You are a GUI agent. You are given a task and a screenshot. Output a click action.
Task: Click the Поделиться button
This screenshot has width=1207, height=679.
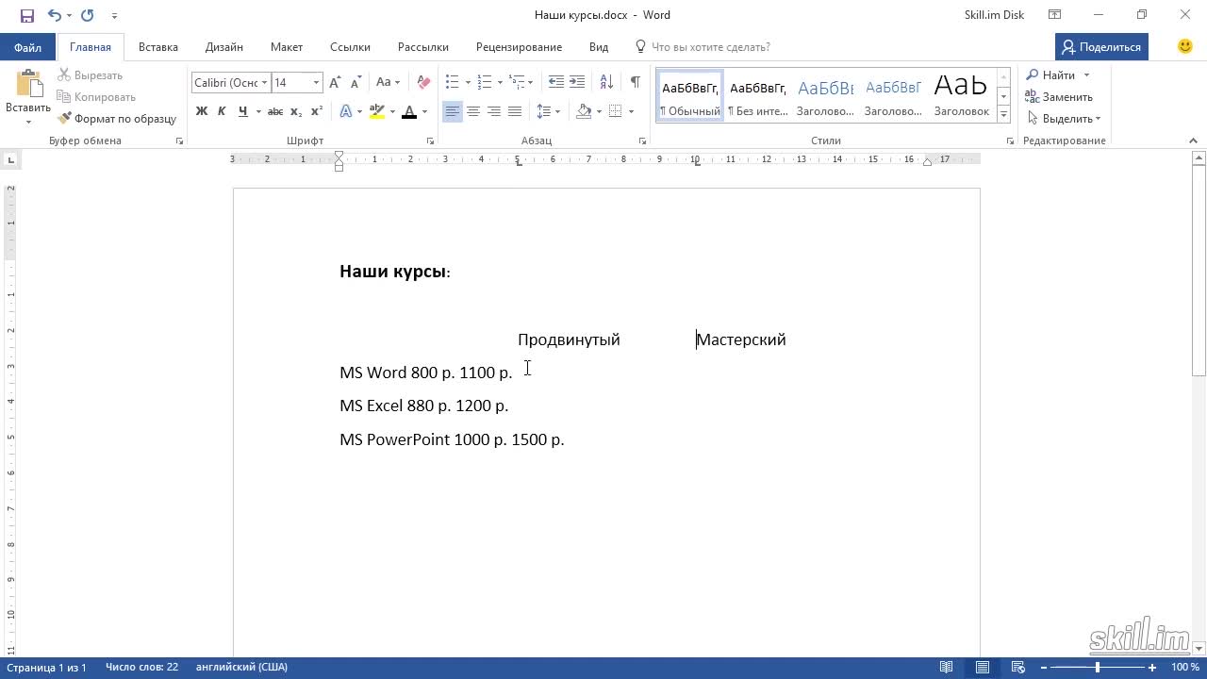pyautogui.click(x=1101, y=47)
